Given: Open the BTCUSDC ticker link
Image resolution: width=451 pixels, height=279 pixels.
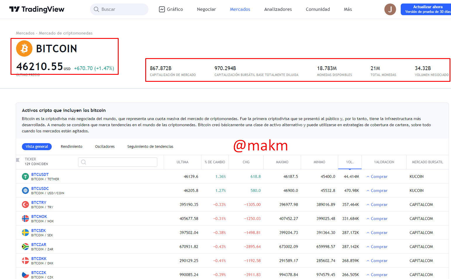Looking at the screenshot, I should [x=40, y=188].
